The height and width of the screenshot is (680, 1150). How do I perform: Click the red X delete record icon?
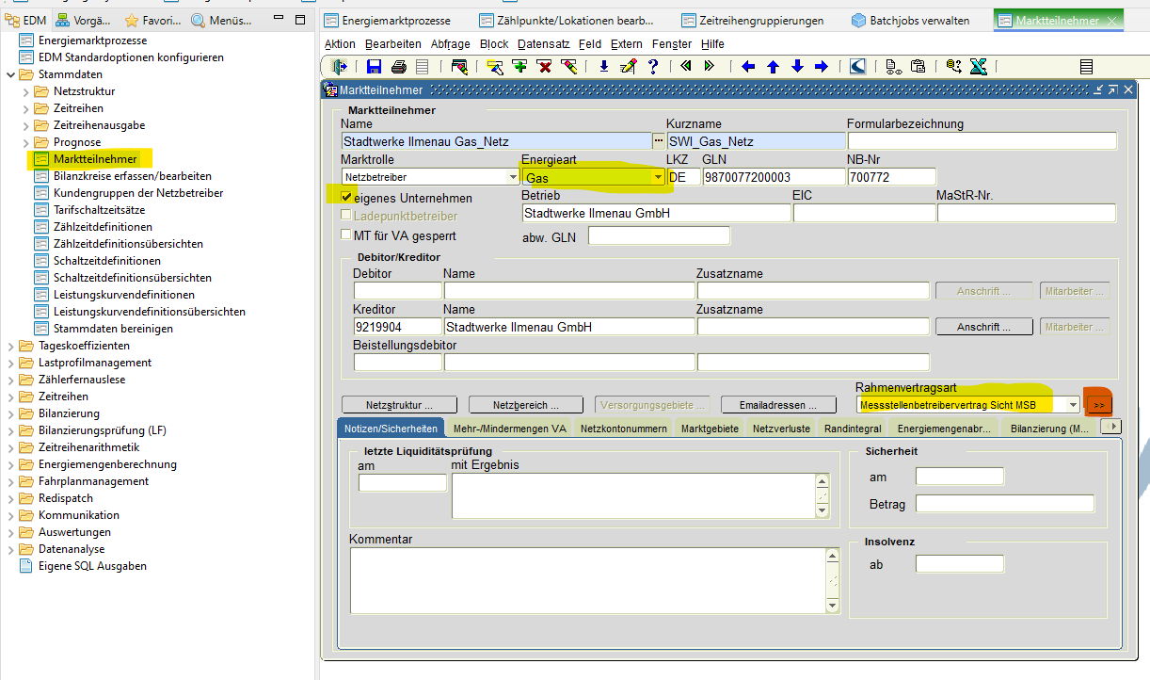click(543, 67)
